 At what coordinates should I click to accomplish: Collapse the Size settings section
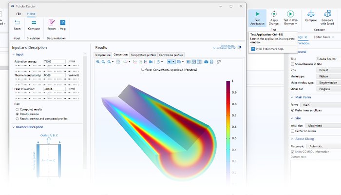tap(292, 118)
